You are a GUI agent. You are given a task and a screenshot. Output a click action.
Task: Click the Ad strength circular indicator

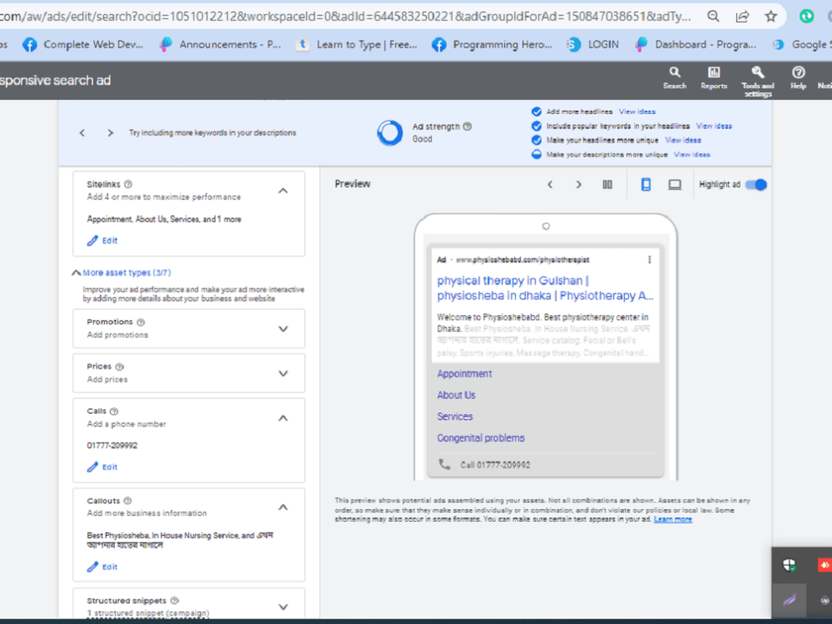pos(389,132)
